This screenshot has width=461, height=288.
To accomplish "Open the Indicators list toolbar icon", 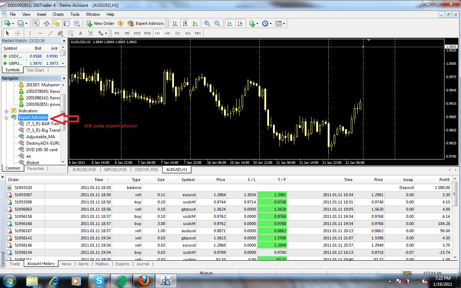I will click(252, 23).
